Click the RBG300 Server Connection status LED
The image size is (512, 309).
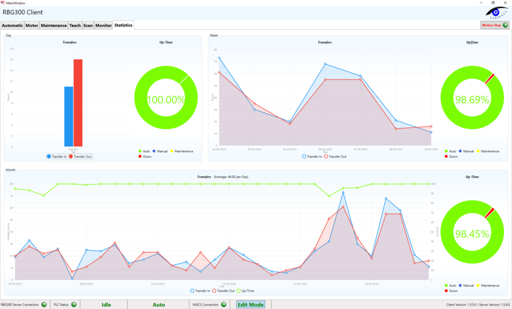coord(44,305)
